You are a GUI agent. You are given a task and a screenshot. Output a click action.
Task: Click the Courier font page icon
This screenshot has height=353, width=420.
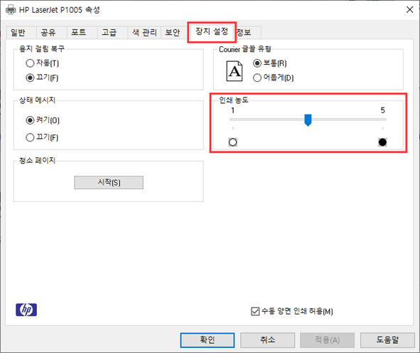click(x=235, y=71)
